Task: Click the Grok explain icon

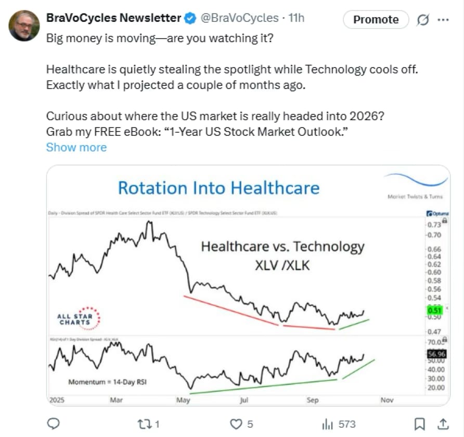Action: (x=422, y=20)
